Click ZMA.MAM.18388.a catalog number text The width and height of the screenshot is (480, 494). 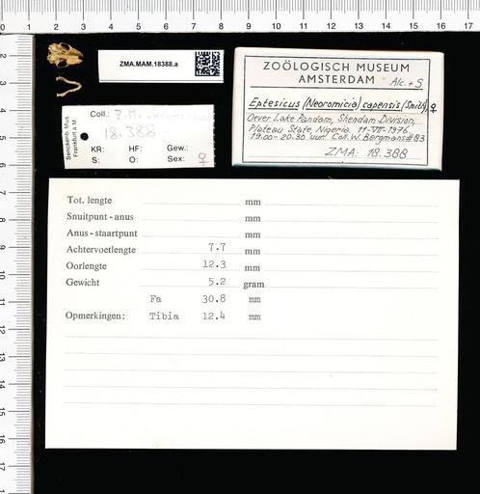pyautogui.click(x=148, y=64)
